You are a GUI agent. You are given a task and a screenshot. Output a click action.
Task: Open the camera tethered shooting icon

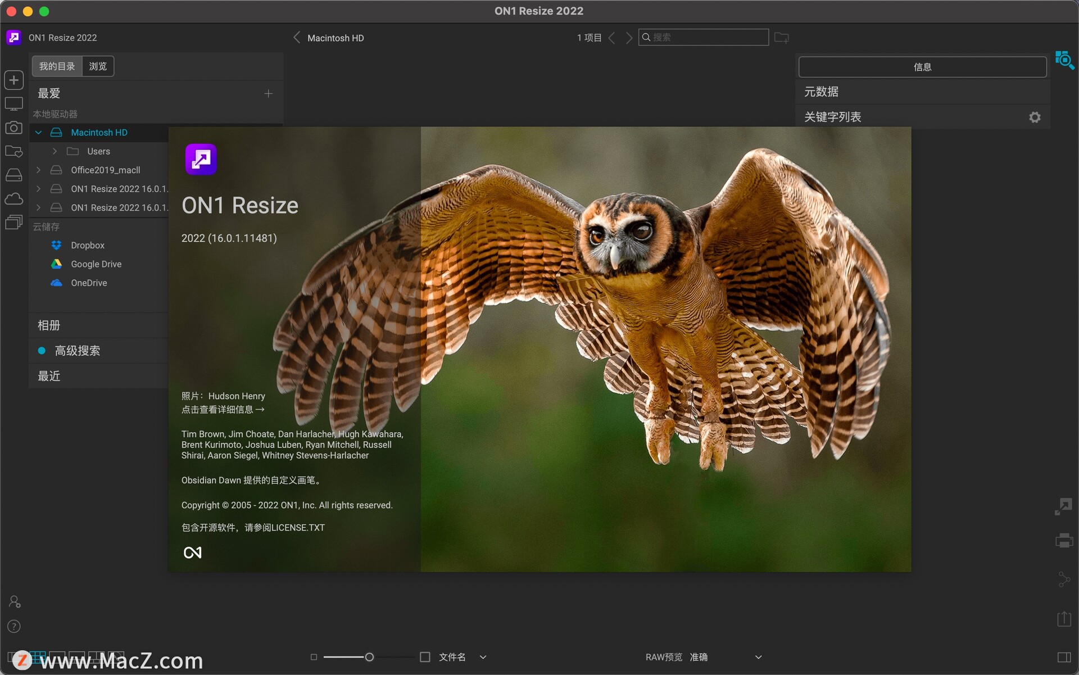(x=14, y=128)
